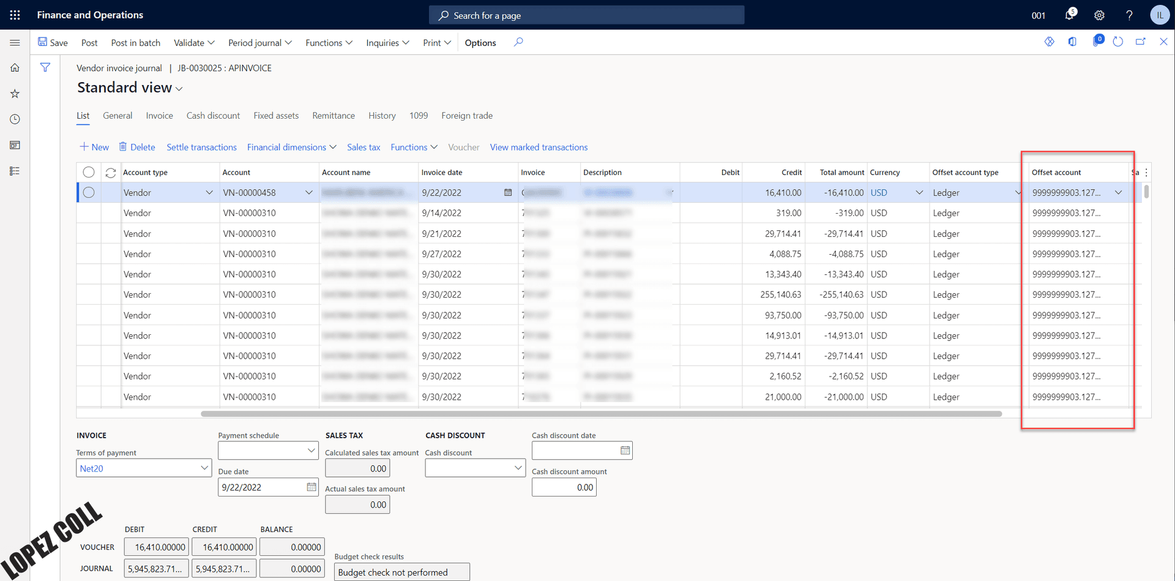1175x581 pixels.
Task: Open the Invoice date calendar picker
Action: coord(507,192)
